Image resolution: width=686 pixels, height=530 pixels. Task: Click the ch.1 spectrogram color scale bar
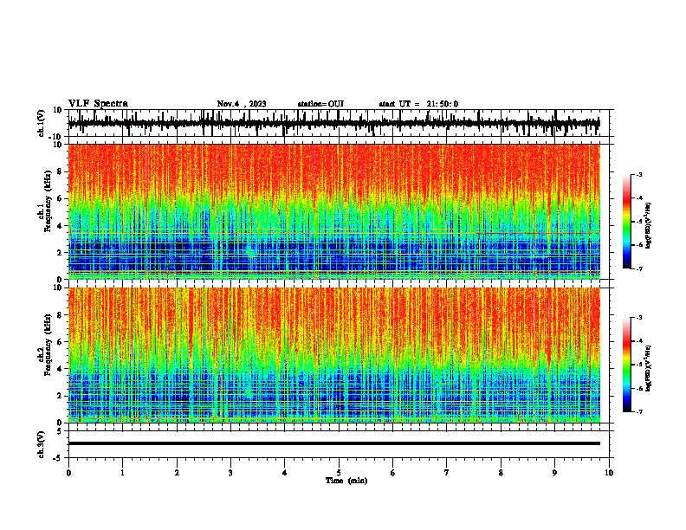pos(627,222)
